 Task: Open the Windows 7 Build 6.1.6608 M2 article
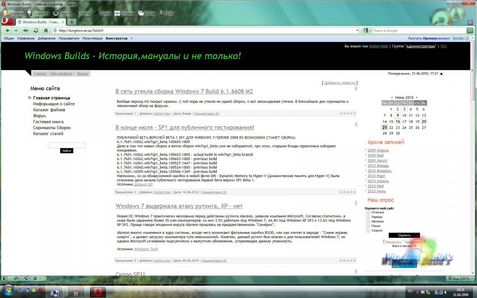click(x=184, y=91)
